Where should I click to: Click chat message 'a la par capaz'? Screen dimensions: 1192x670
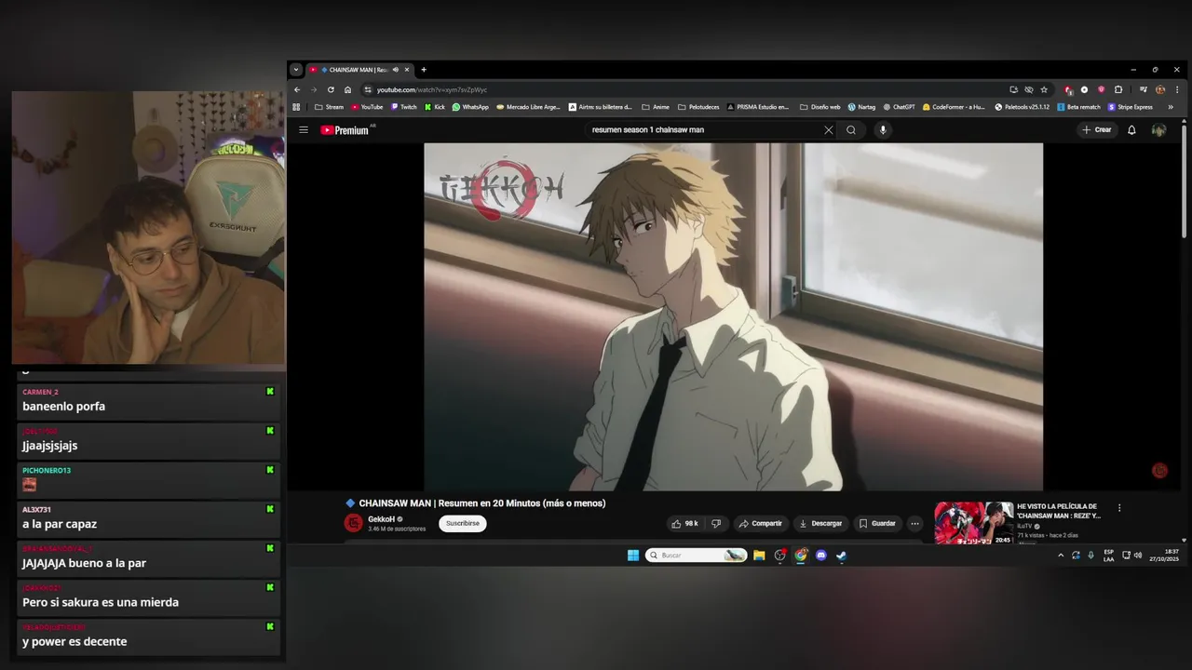pos(60,524)
